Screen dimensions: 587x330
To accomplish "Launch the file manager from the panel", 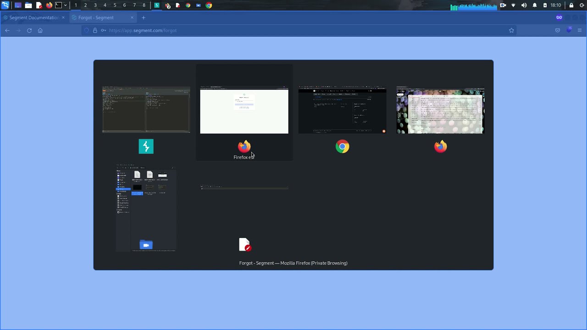I will click(28, 5).
